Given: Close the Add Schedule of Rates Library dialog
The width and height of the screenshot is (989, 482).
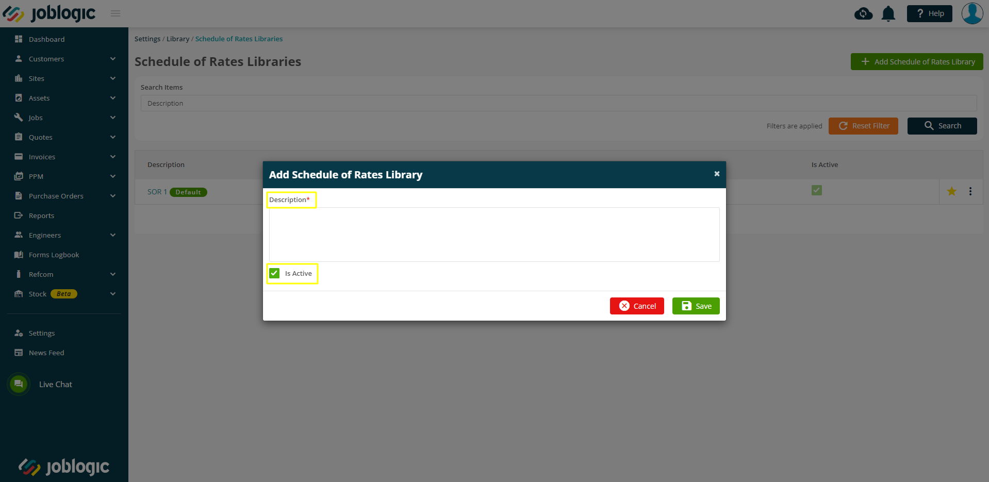Looking at the screenshot, I should click(717, 174).
